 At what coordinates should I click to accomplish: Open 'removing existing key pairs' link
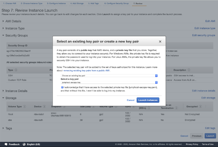(x=86, y=71)
